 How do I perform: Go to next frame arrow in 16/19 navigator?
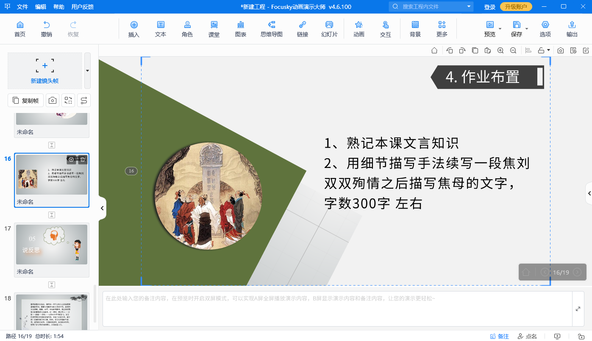pyautogui.click(x=577, y=272)
